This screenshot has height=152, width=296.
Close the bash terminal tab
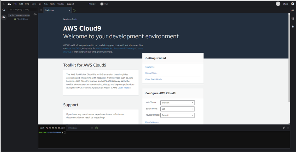pyautogui.click(x=64, y=128)
